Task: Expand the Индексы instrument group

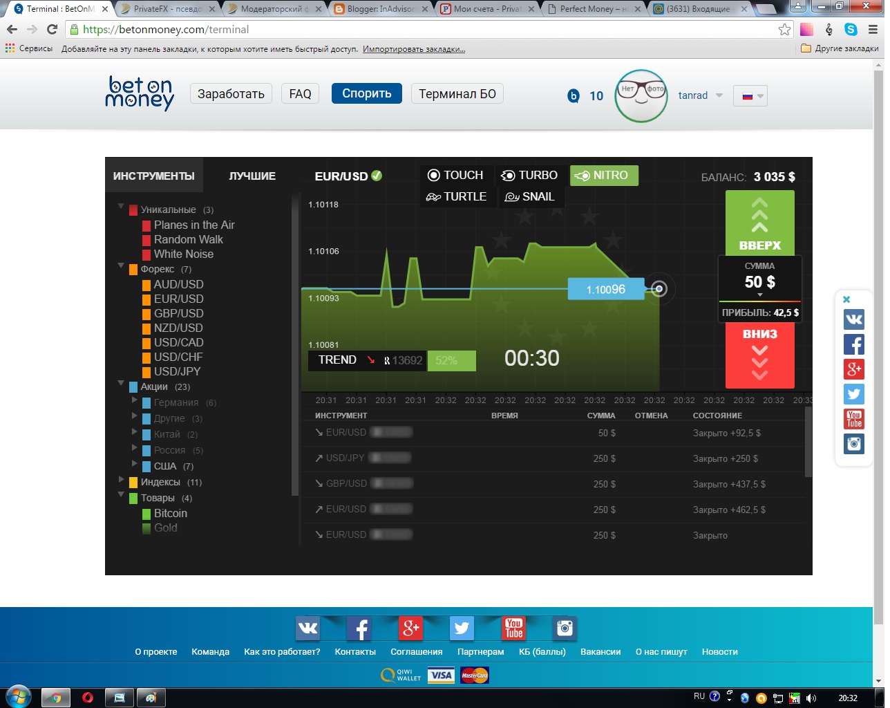Action: 122,479
